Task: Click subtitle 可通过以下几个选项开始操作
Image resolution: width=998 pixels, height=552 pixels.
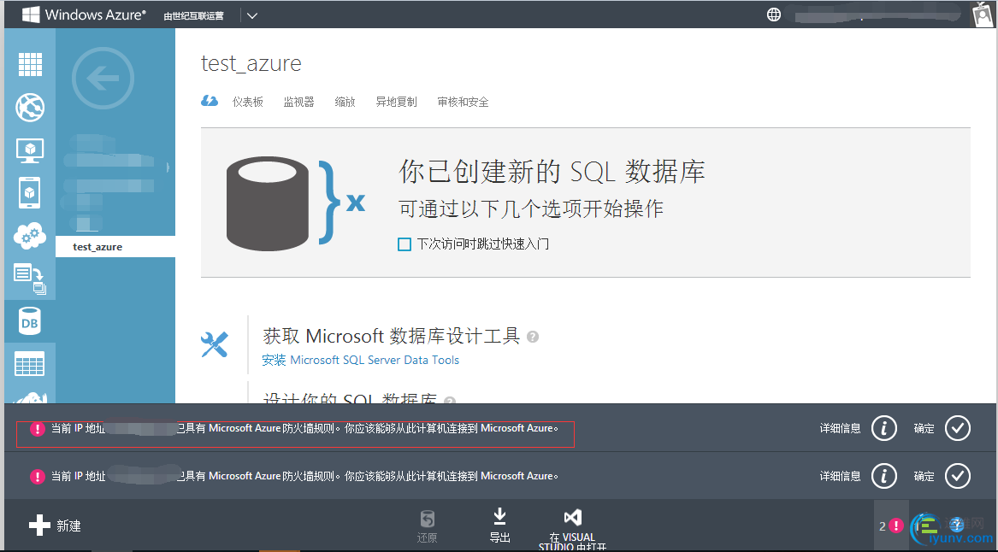Action: coord(531,208)
